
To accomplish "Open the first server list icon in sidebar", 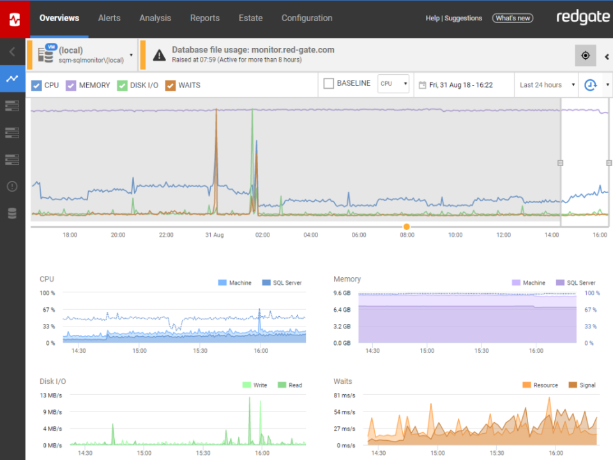I will (11, 105).
